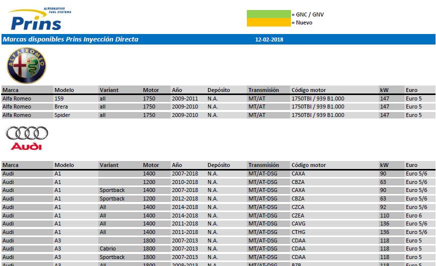Select the CAVG engine code cell
436x266 pixels.
[x=299, y=223]
